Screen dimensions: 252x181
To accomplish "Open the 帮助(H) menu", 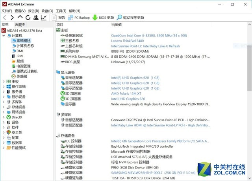I will (x=74, y=11).
